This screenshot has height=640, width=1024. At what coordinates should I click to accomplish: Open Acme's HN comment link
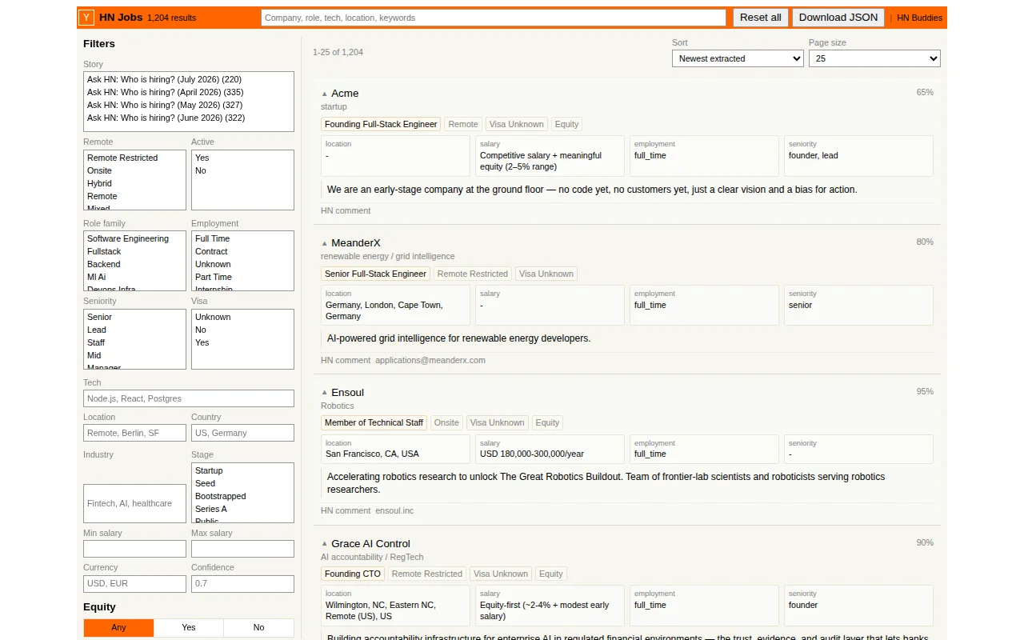click(346, 210)
